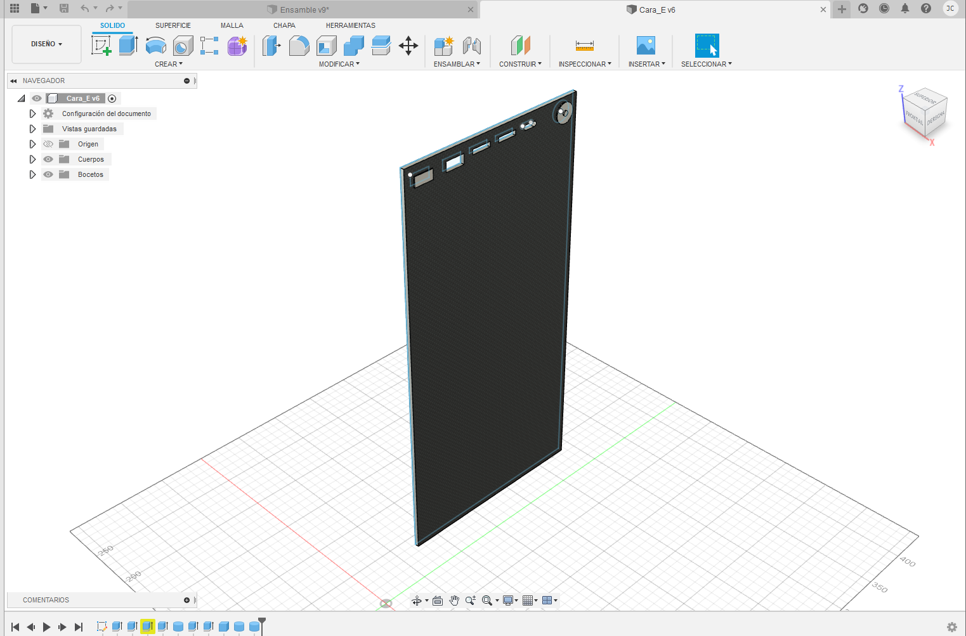Open the notifications bell icon
The height and width of the screenshot is (636, 966).
click(905, 8)
